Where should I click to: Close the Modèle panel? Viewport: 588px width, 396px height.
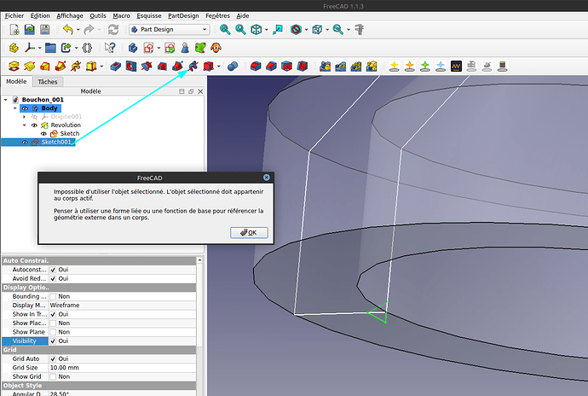click(200, 91)
